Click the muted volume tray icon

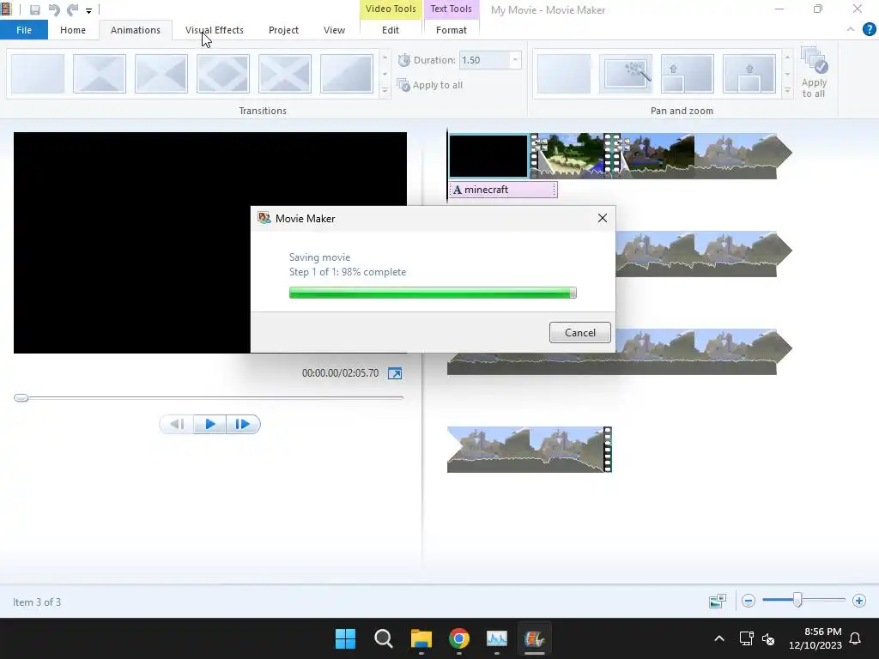pos(768,638)
